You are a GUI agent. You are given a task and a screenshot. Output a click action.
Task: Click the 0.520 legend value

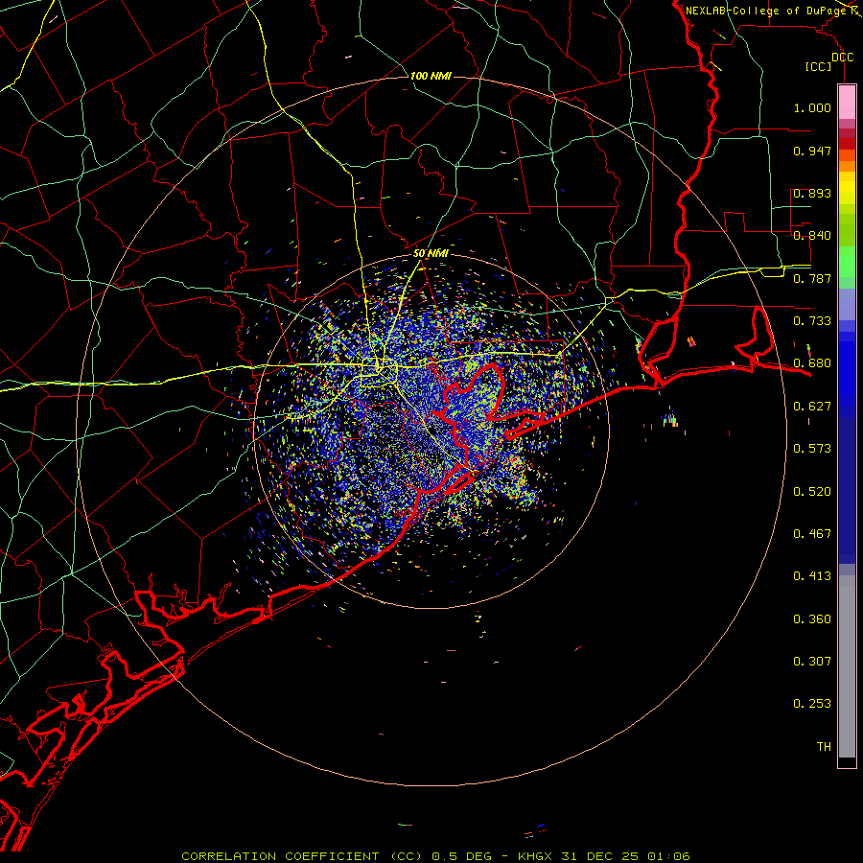click(812, 492)
